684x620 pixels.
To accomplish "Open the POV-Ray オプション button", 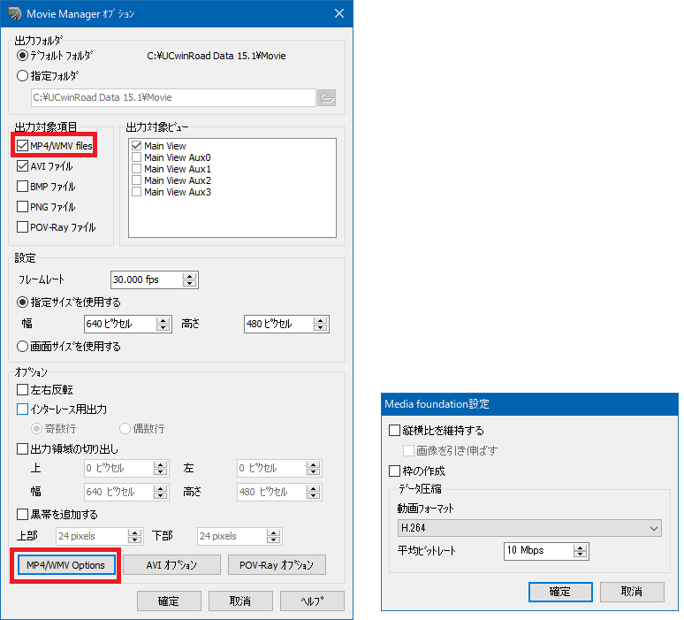I will tap(277, 565).
